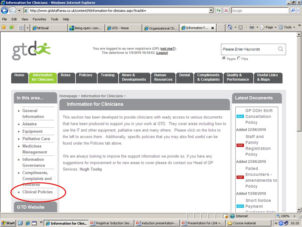Click the new tab blank button
Image resolution: width=302 pixels, height=227 pixels.
click(x=221, y=28)
